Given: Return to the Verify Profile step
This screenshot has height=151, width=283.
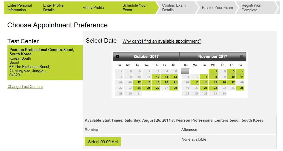Looking at the screenshot, I should pyautogui.click(x=93, y=7).
